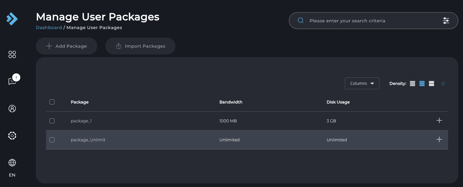Toggle the select-all header checkbox
463x187 pixels.
52,102
